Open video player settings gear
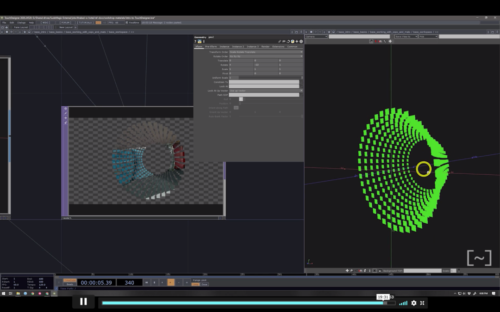Image resolution: width=500 pixels, height=312 pixels. click(x=414, y=303)
